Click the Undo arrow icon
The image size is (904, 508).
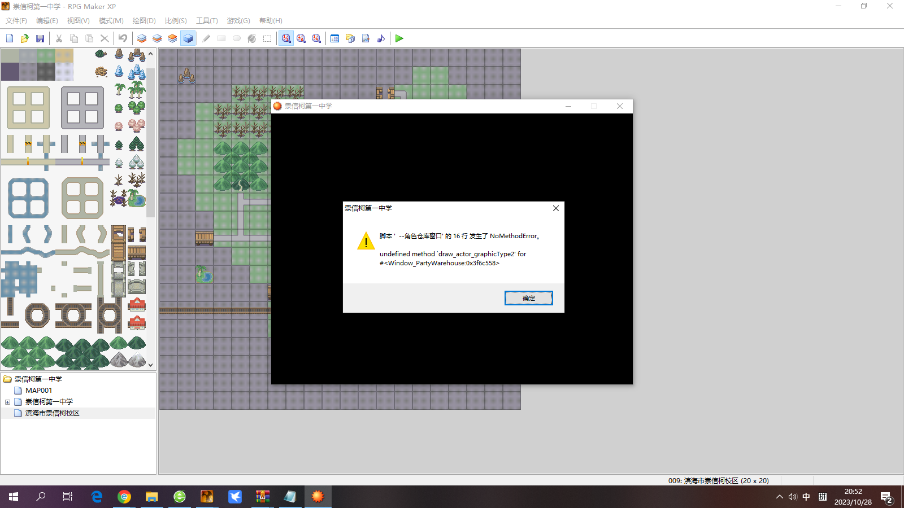[123, 38]
